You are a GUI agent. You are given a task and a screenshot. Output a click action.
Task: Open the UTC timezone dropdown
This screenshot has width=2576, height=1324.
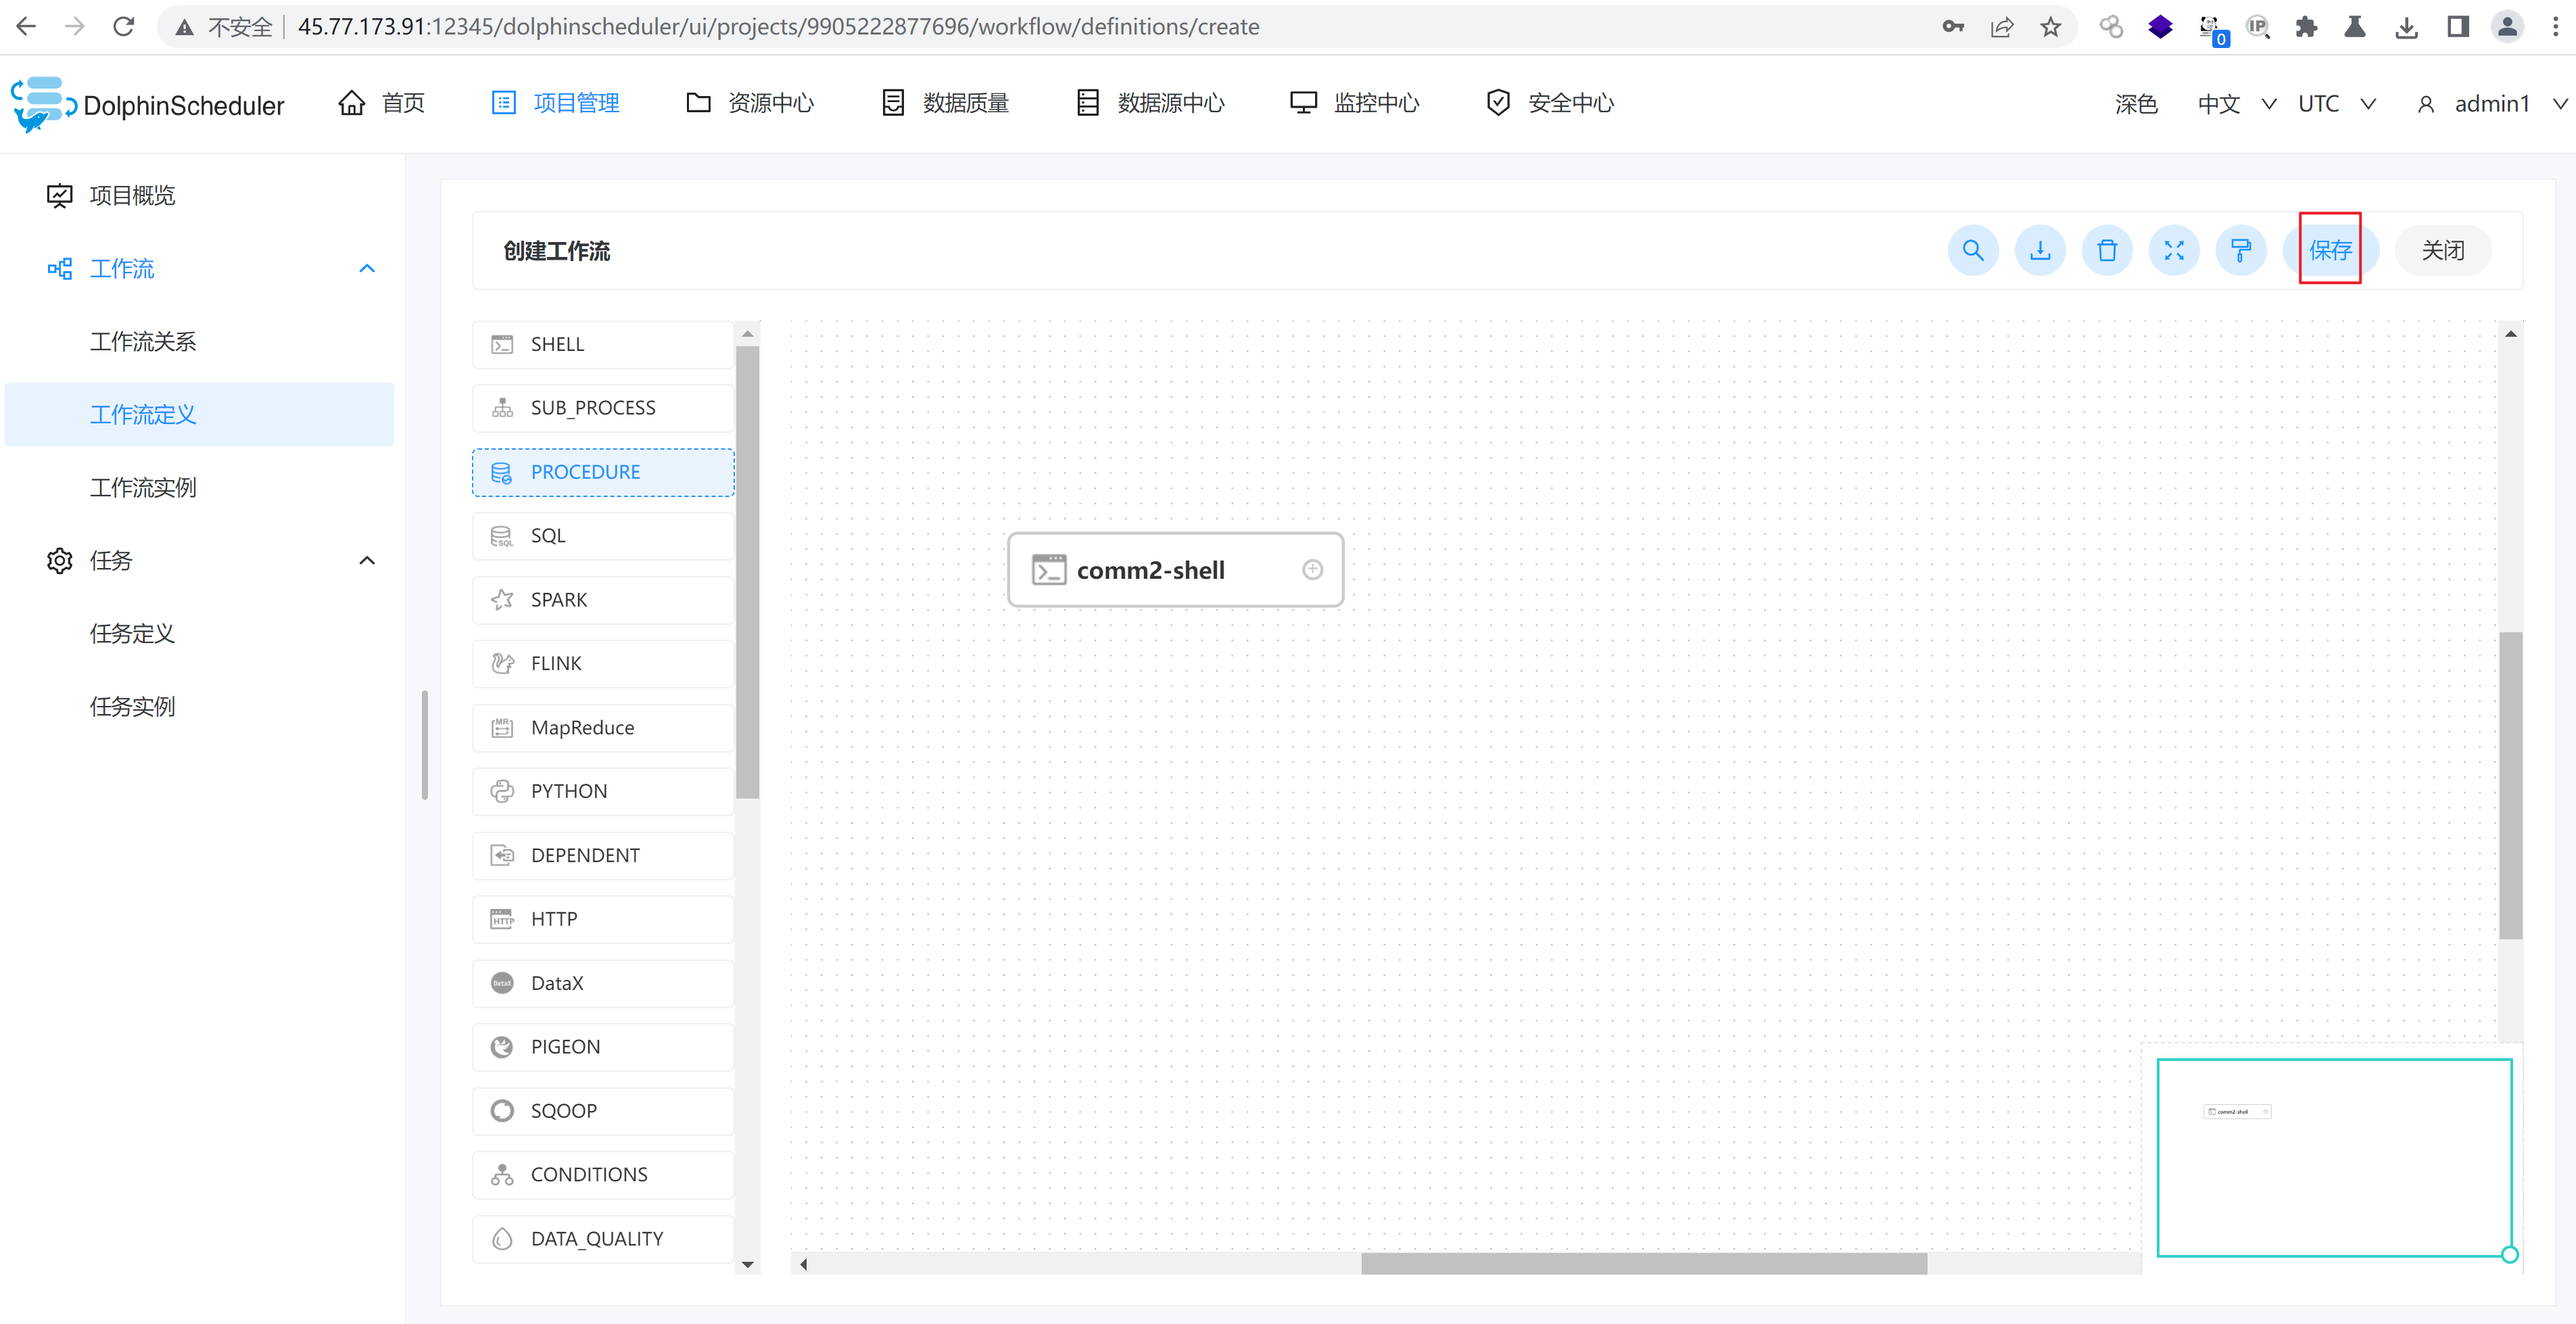coord(2335,104)
